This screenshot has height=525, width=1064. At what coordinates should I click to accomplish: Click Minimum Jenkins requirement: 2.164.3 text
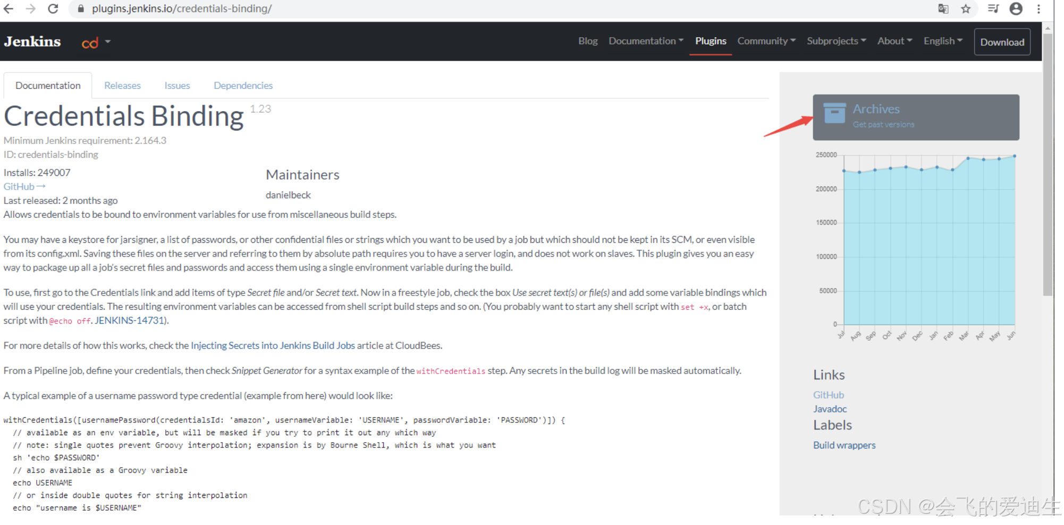pyautogui.click(x=85, y=140)
